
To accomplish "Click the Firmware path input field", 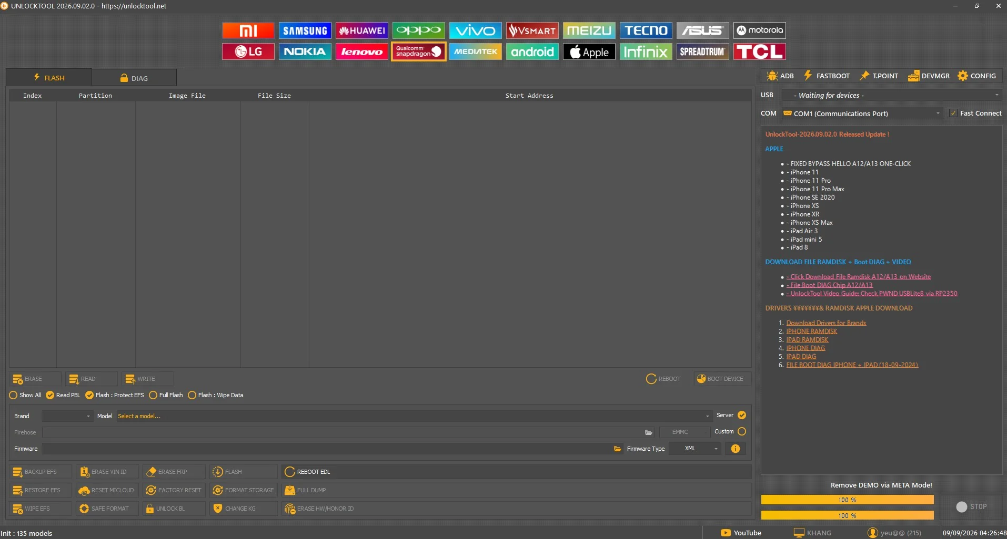I will (x=326, y=449).
